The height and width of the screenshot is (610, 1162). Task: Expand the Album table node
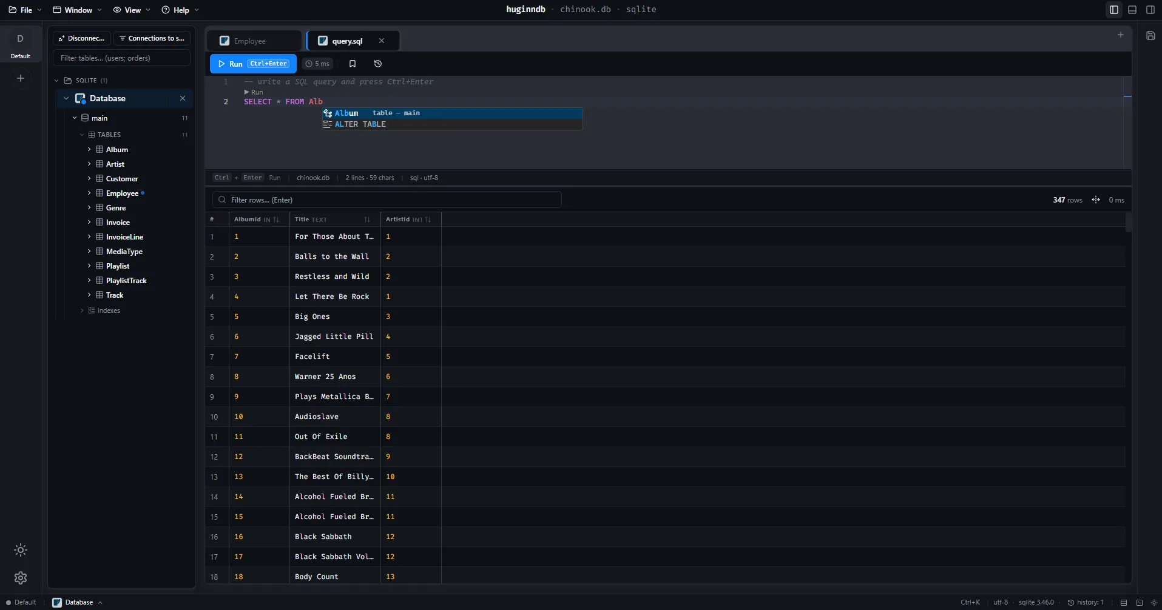pyautogui.click(x=89, y=149)
